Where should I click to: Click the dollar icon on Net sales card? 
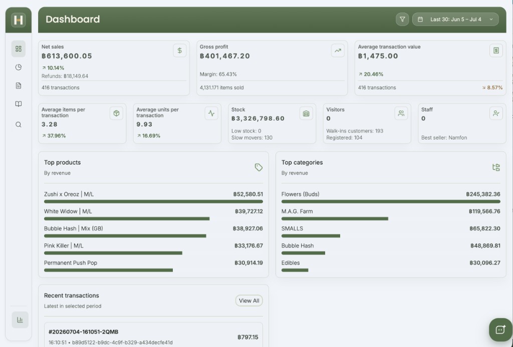pyautogui.click(x=180, y=50)
